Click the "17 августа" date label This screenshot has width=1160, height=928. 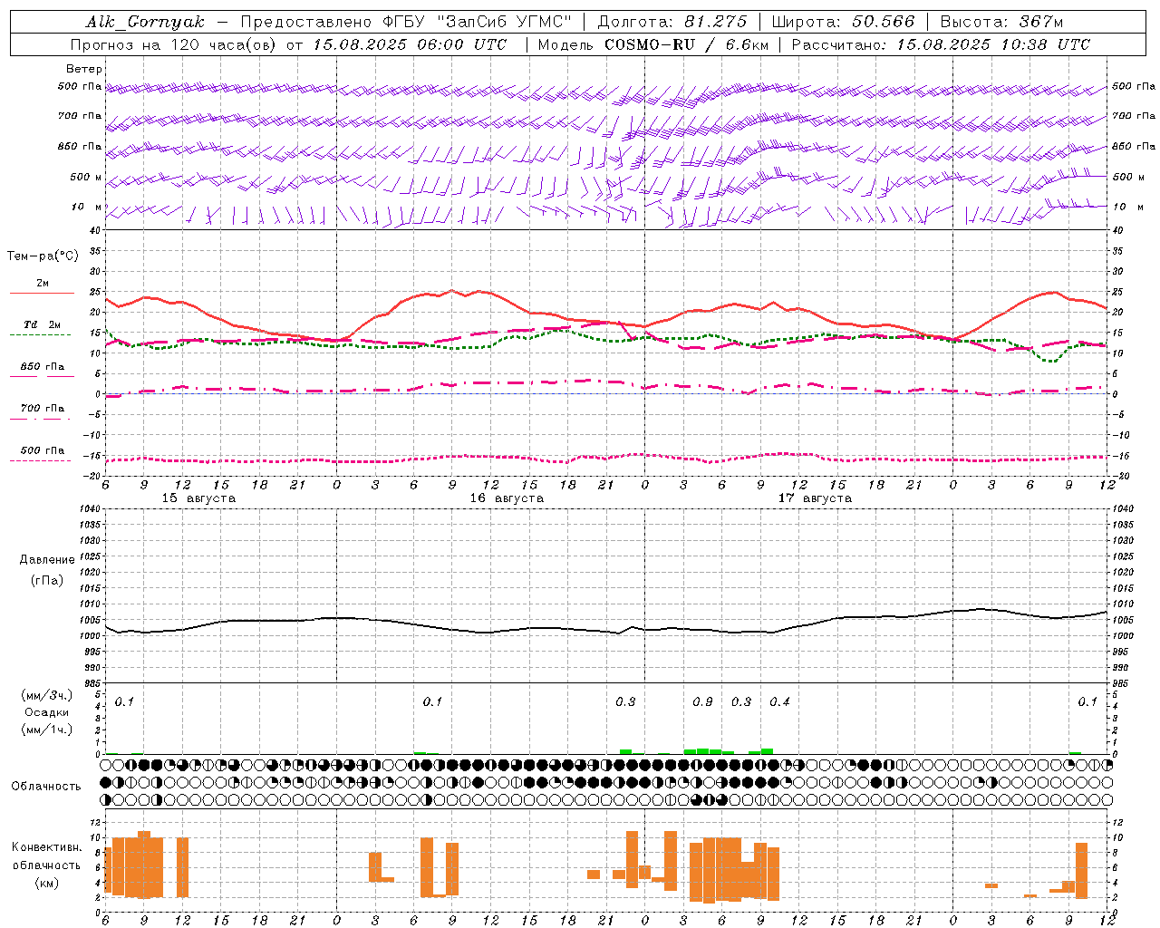(815, 498)
